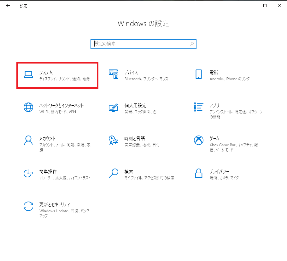Open the Xbox logo ゲーム icon
Screen dimensions: 287x261
[x=198, y=140]
